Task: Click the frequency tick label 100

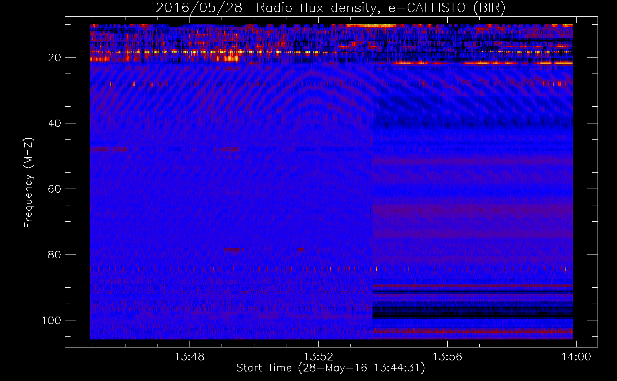Action: (51, 320)
